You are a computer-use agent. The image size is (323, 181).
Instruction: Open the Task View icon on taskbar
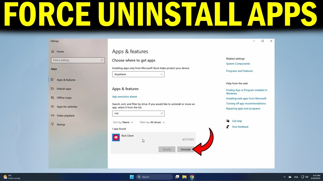[x=177, y=177]
